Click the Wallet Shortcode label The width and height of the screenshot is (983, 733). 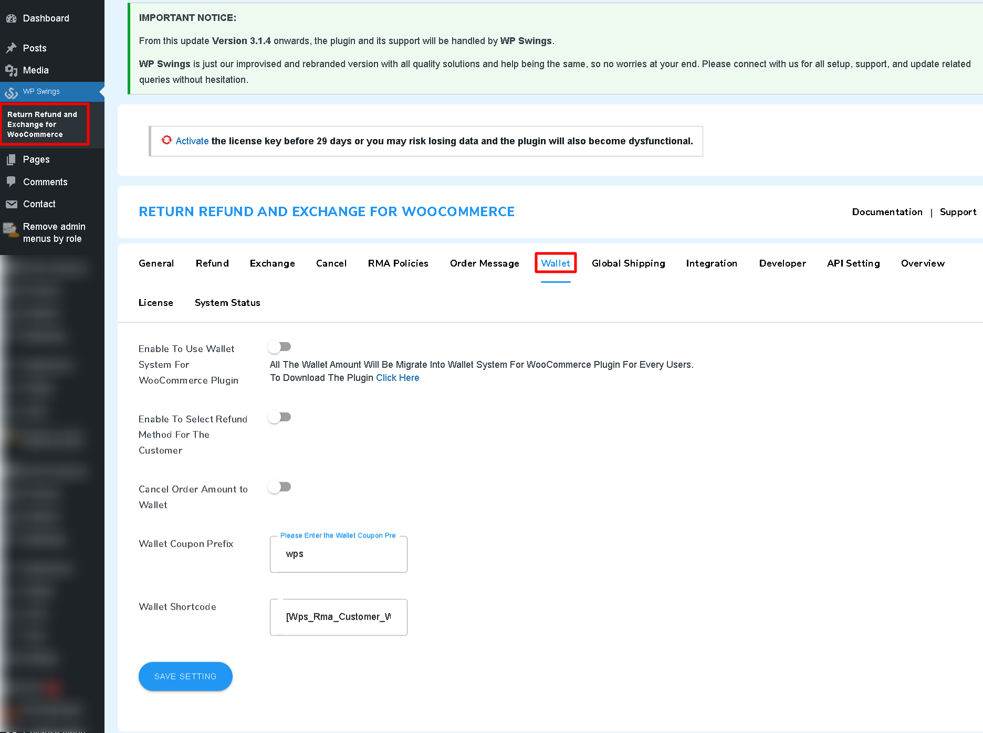tap(177, 607)
